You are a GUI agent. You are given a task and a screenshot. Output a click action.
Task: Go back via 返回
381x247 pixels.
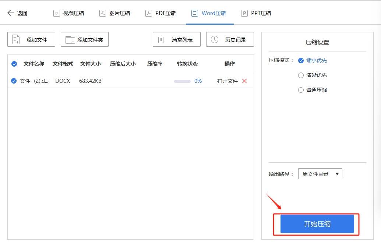point(17,13)
